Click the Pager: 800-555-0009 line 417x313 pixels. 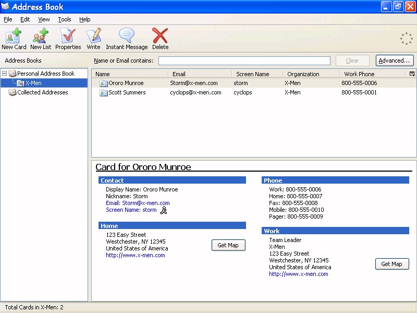296,216
